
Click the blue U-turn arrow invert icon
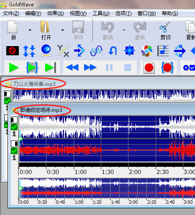[113, 51]
